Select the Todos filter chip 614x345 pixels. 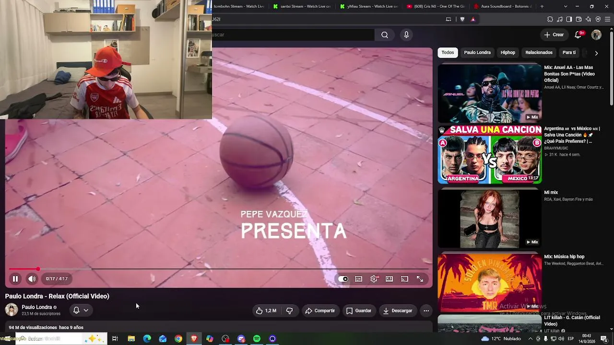[448, 53]
